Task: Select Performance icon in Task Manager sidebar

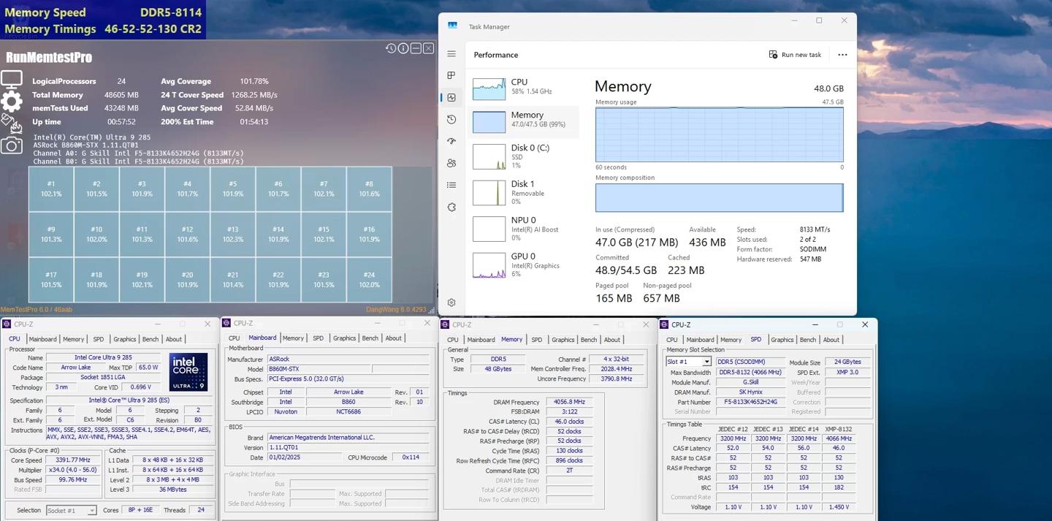Action: pyautogui.click(x=451, y=97)
